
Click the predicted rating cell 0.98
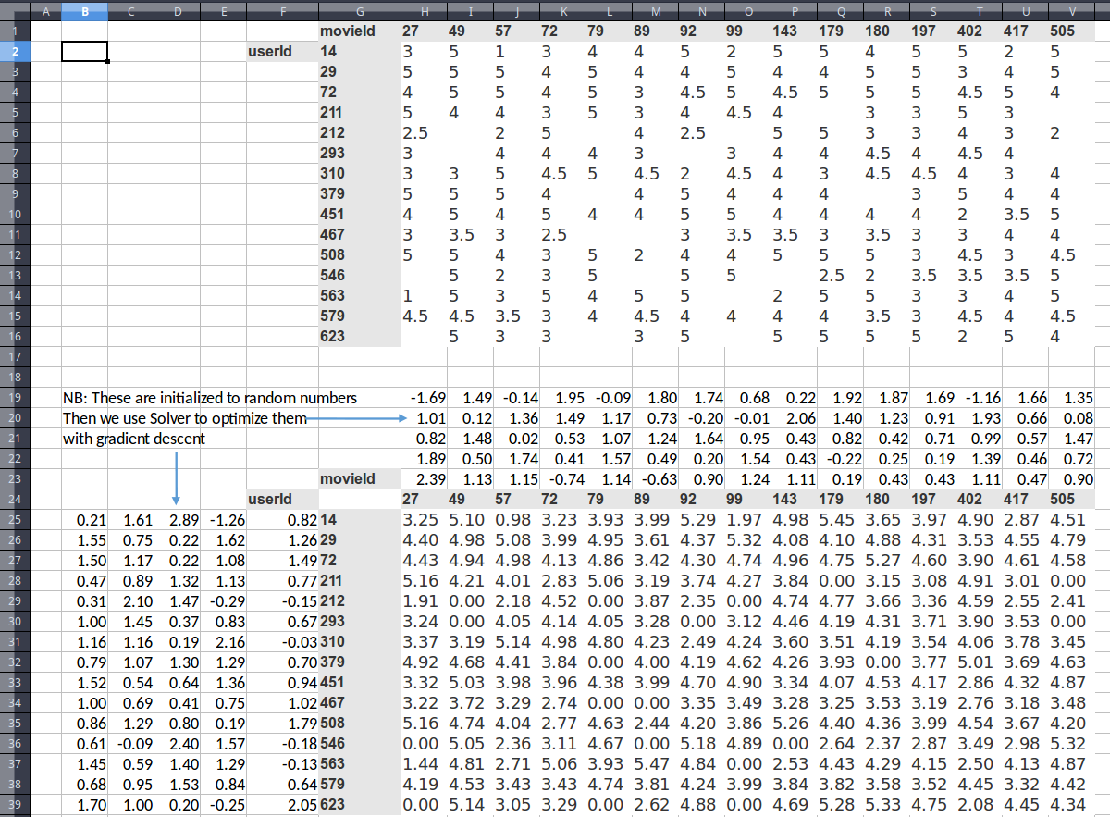(x=517, y=520)
